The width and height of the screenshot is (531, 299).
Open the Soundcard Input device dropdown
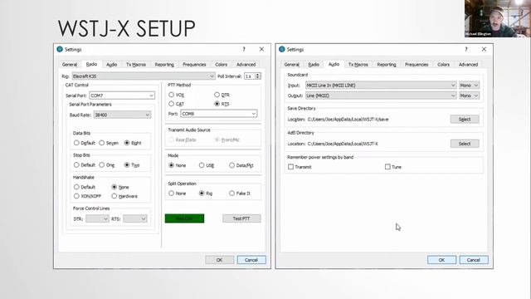(381, 86)
